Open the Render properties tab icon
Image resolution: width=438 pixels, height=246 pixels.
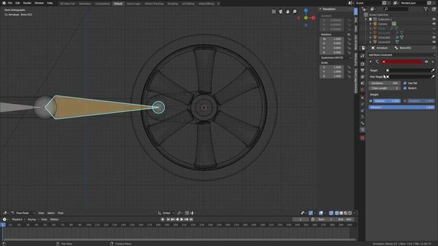tap(362, 64)
